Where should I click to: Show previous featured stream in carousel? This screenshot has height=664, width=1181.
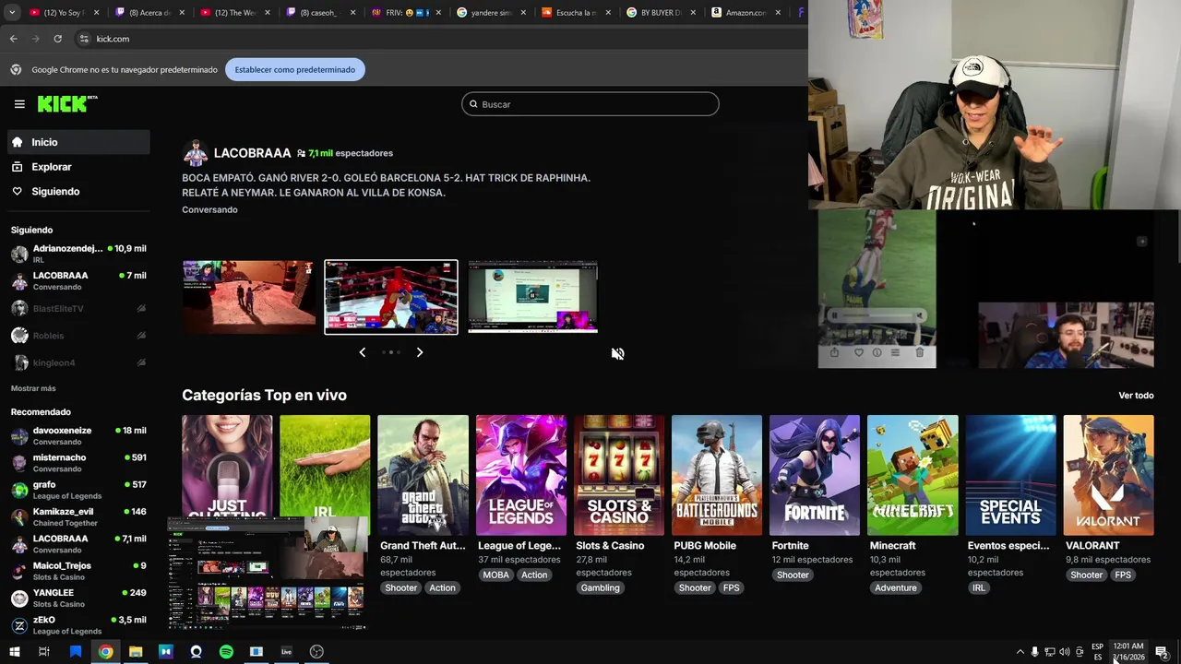362,352
